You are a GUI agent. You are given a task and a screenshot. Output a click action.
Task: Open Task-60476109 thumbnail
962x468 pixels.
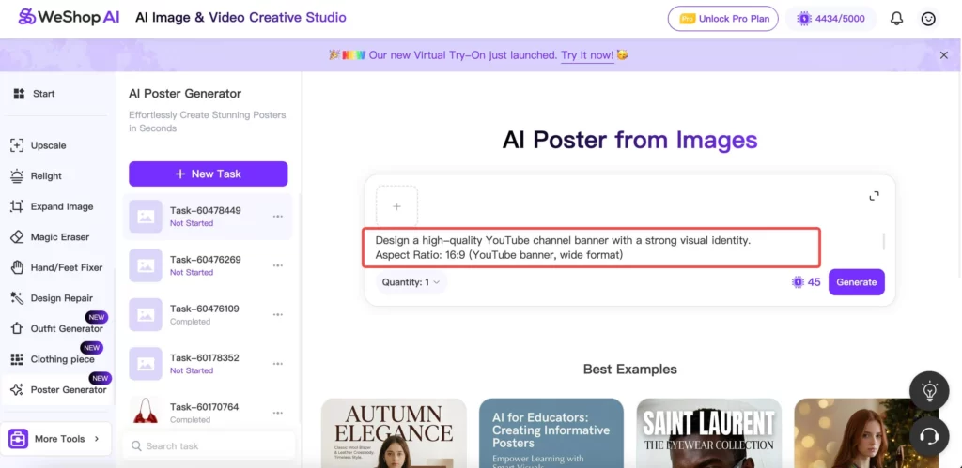pos(146,314)
